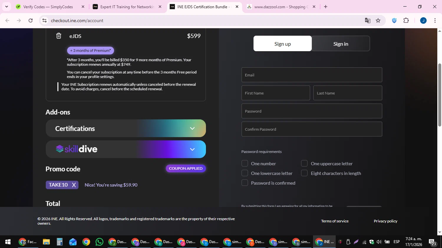Open a new browser tab
The width and height of the screenshot is (442, 248).
326,7
